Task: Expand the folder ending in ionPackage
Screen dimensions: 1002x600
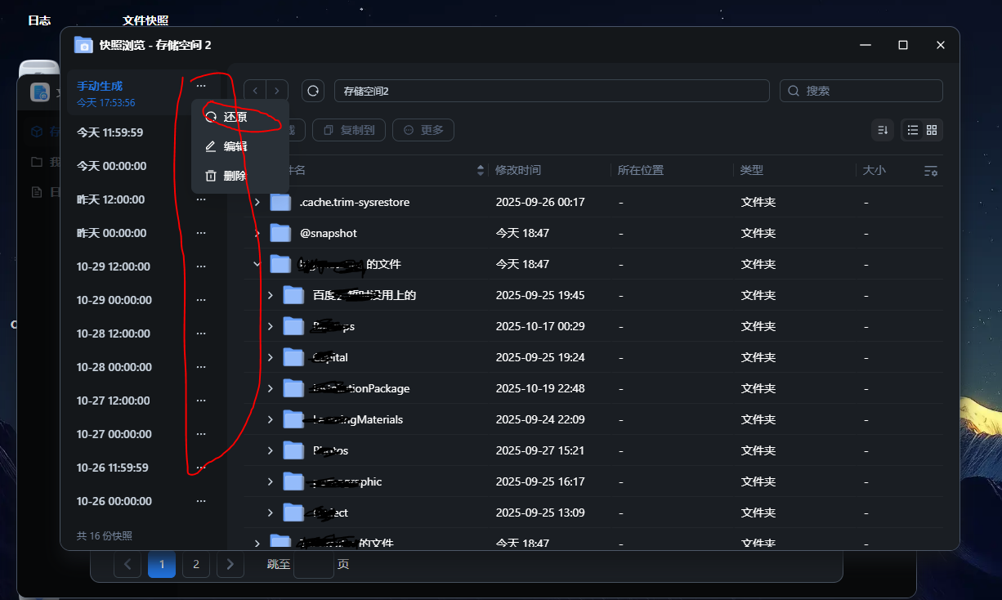Action: tap(271, 388)
